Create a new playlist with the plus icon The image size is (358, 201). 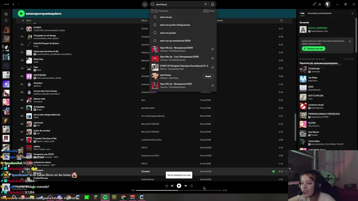click(6, 20)
